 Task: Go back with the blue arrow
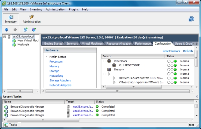point(6,30)
